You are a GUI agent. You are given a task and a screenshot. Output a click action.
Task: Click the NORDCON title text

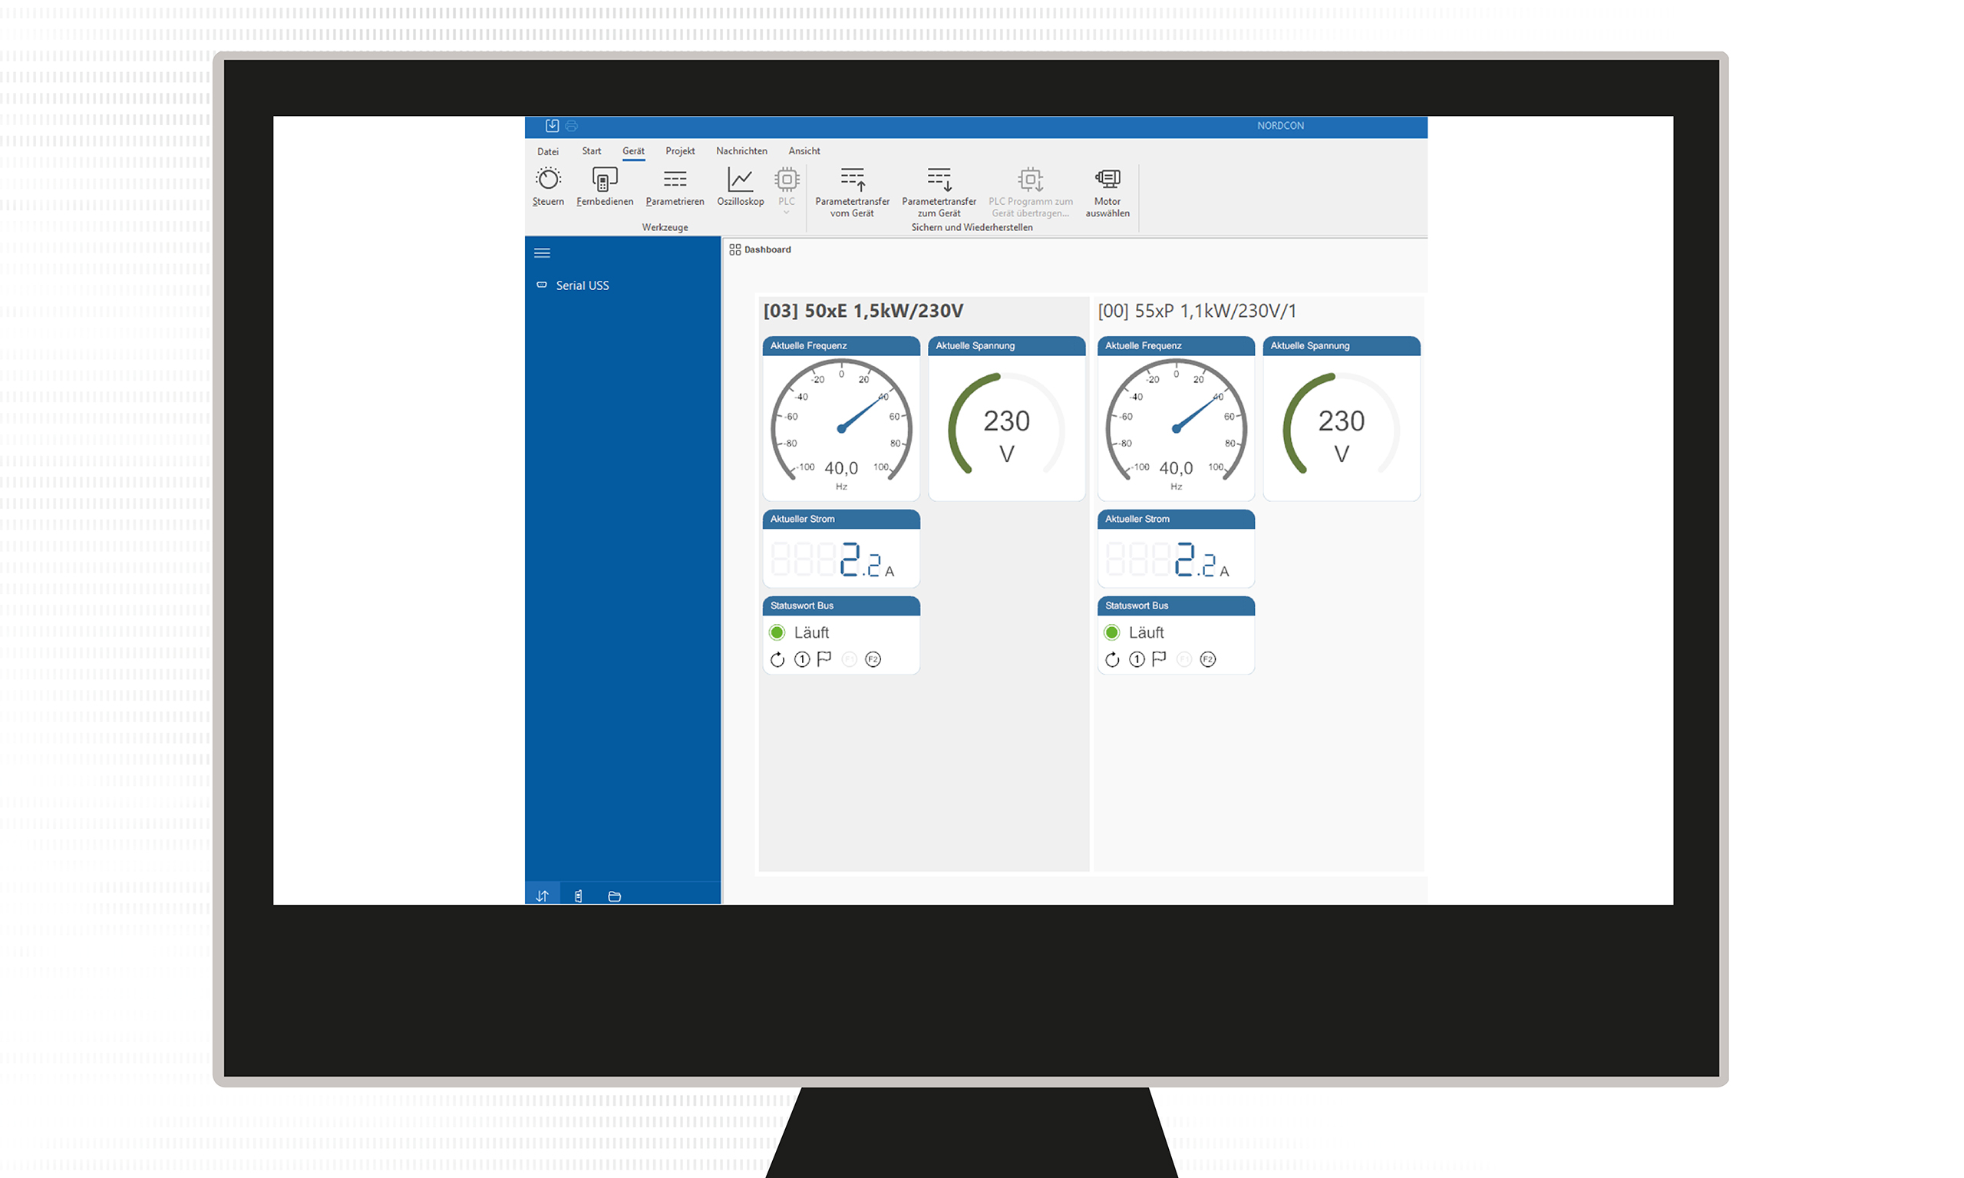1280,126
